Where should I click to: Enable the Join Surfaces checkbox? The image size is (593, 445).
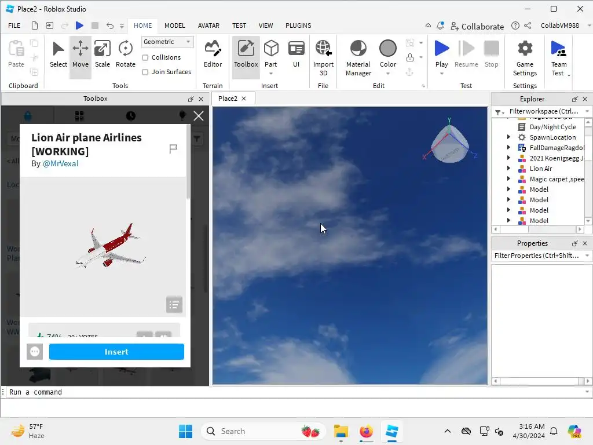click(x=145, y=72)
